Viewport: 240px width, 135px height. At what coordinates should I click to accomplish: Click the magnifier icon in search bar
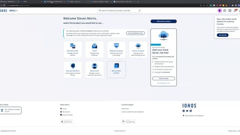100,10
